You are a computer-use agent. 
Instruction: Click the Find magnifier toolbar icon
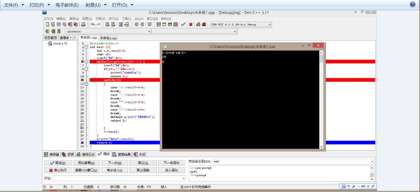coord(107,25)
